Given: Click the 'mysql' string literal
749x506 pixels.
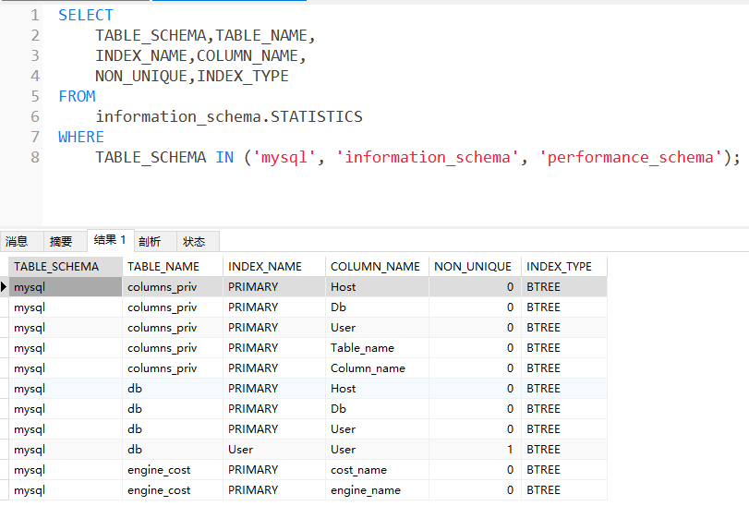Looking at the screenshot, I should click(284, 158).
